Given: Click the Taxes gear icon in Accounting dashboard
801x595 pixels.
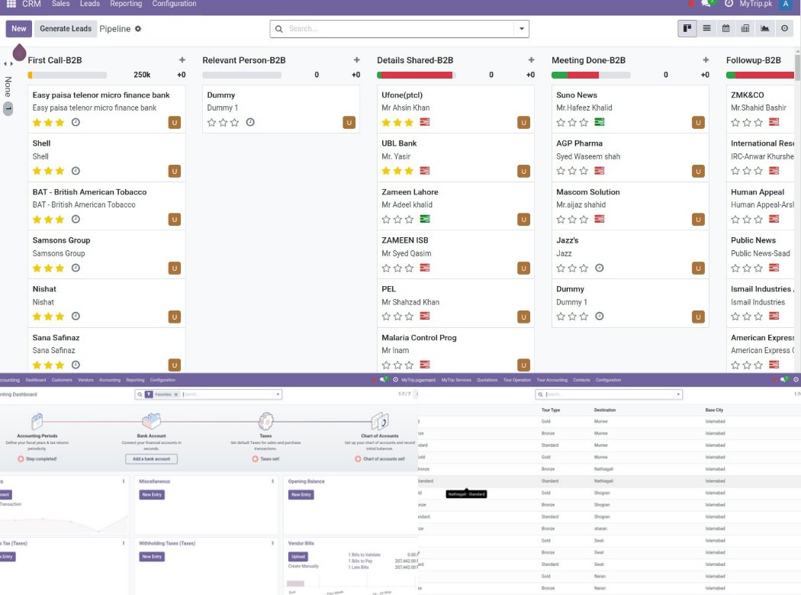Looking at the screenshot, I should pos(265,421).
